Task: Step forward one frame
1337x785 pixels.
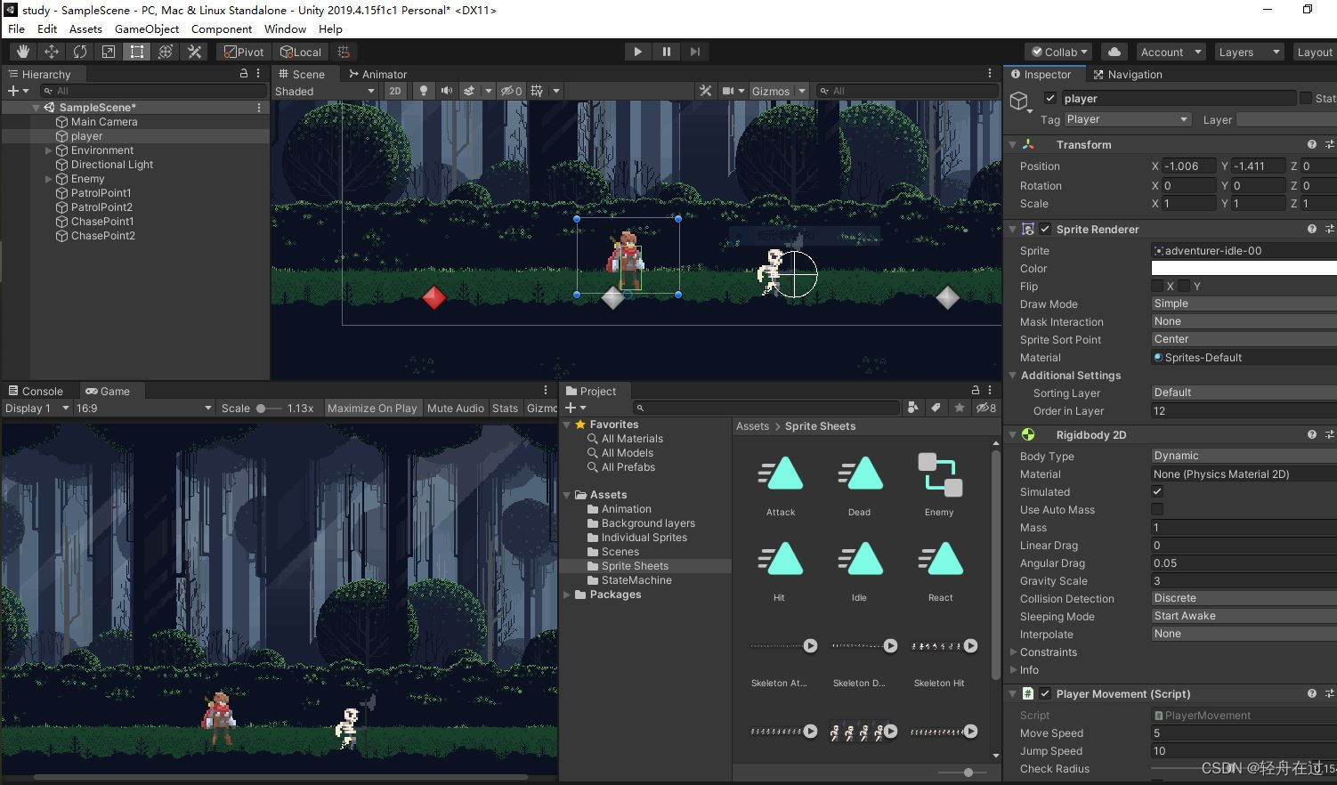Action: point(695,52)
